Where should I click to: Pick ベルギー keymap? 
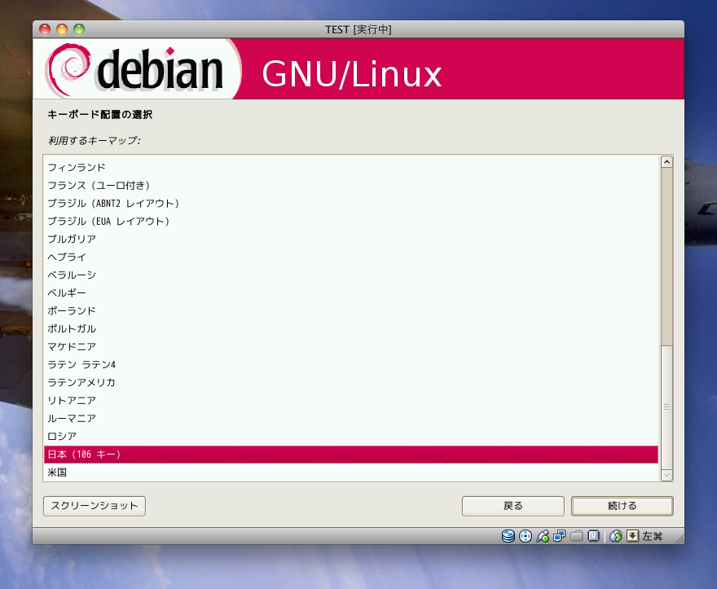pos(350,292)
